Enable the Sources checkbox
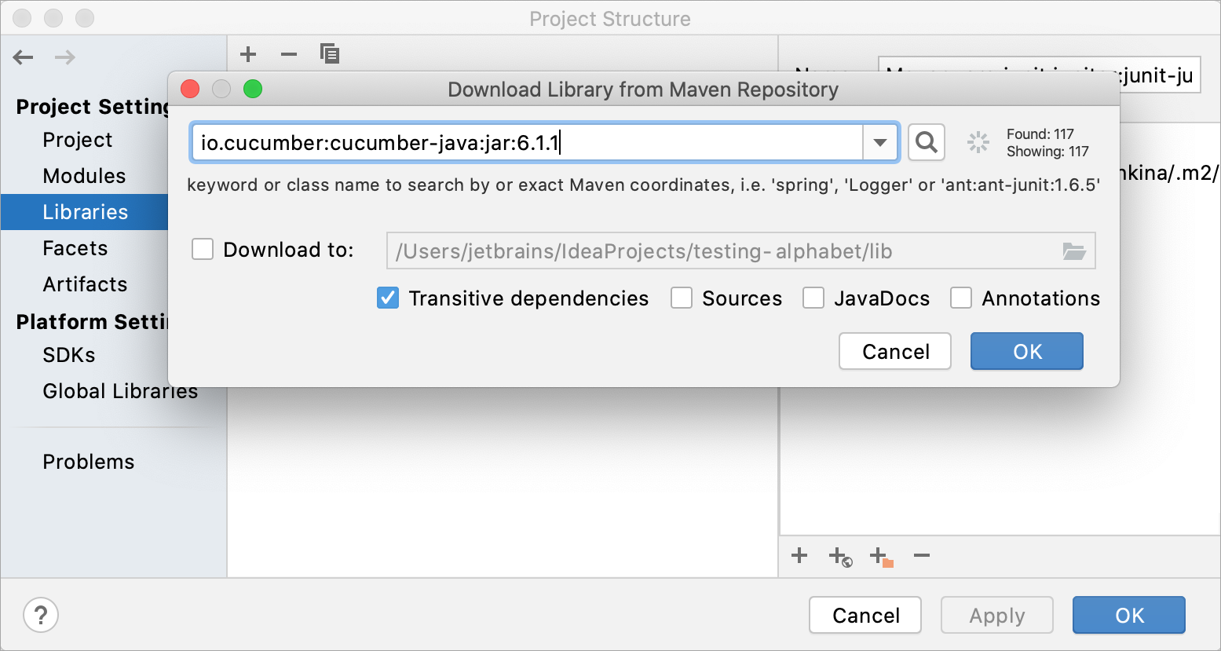 pyautogui.click(x=681, y=298)
